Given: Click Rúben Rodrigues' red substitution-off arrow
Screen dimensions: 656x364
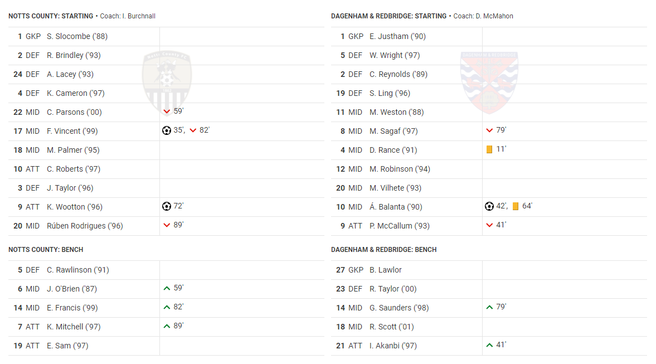Looking at the screenshot, I should coord(167,225).
